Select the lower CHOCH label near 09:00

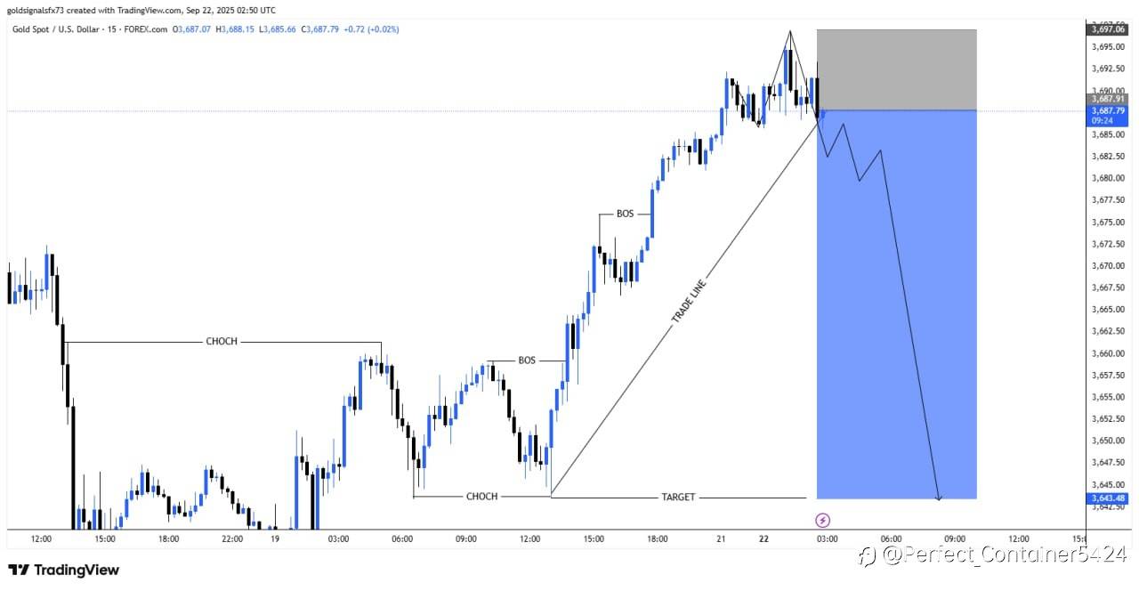(482, 497)
